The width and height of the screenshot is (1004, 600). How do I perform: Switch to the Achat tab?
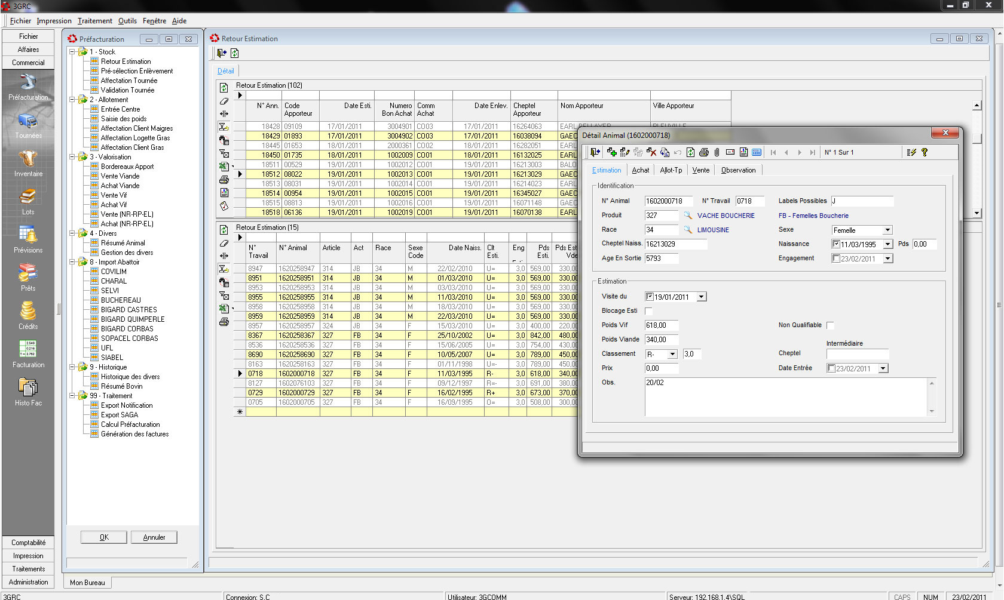641,170
